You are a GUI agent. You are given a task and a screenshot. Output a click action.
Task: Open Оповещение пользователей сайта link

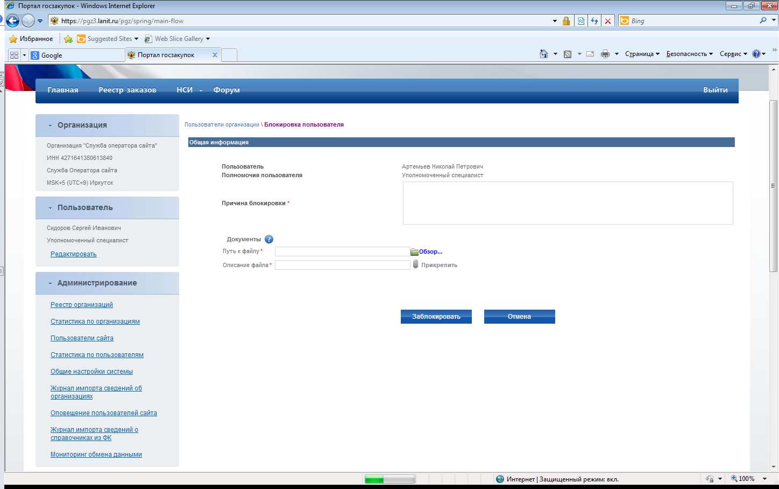point(104,413)
